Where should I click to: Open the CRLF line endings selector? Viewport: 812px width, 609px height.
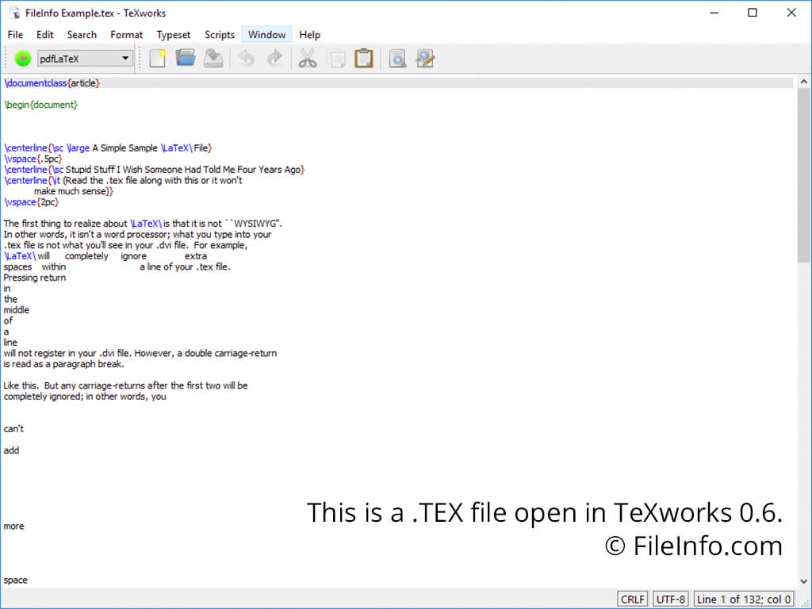coord(633,599)
